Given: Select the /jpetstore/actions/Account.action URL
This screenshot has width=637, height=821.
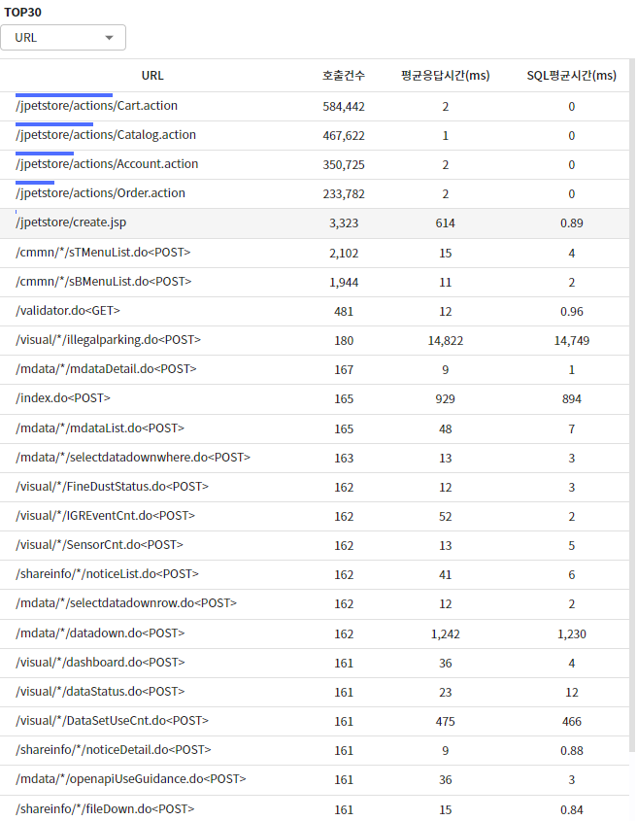Looking at the screenshot, I should (107, 165).
